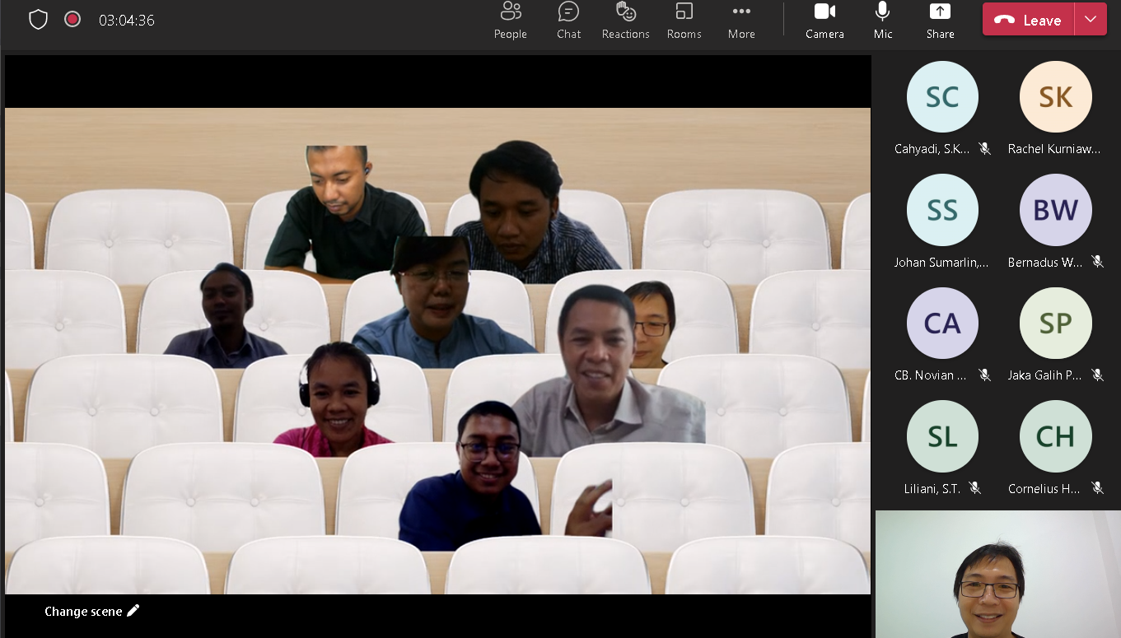Select the BW Bernadus avatar
This screenshot has width=1121, height=638.
pos(1055,210)
